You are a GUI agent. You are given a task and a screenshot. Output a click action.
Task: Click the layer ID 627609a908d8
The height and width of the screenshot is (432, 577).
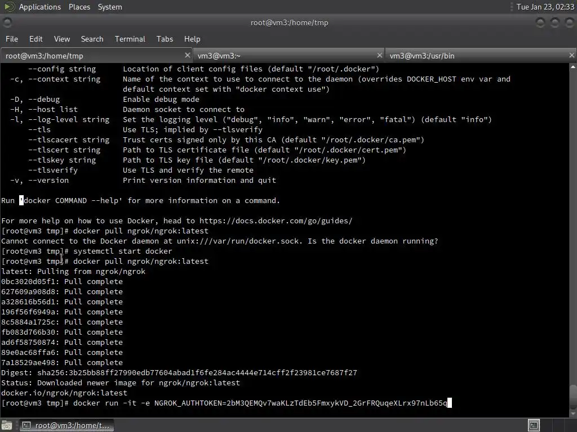(x=28, y=292)
